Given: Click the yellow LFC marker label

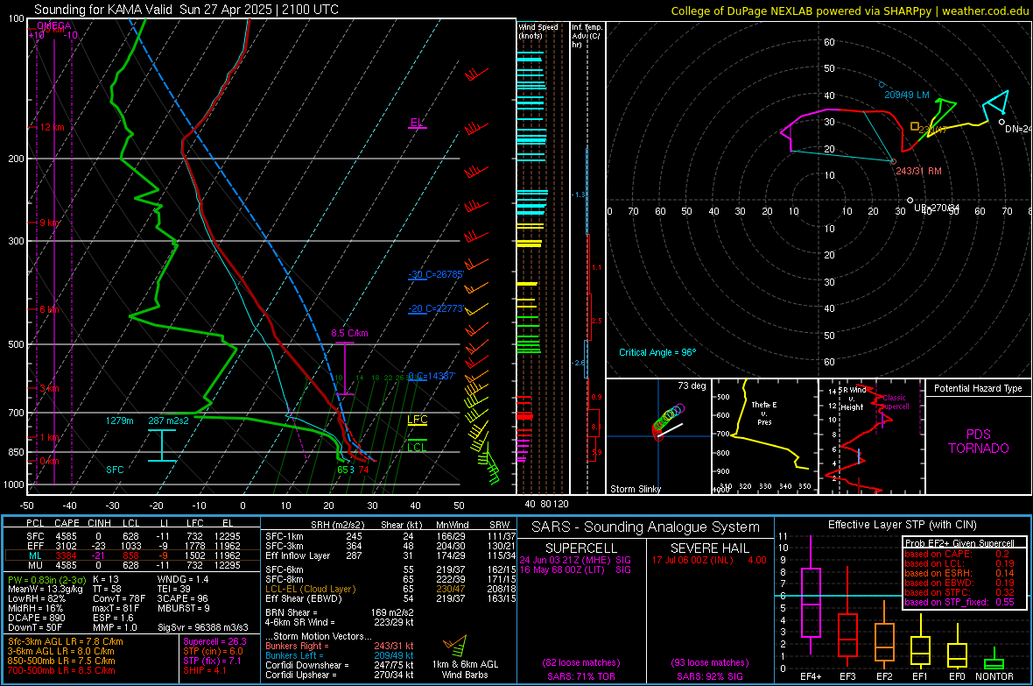Looking at the screenshot, I should coord(417,420).
